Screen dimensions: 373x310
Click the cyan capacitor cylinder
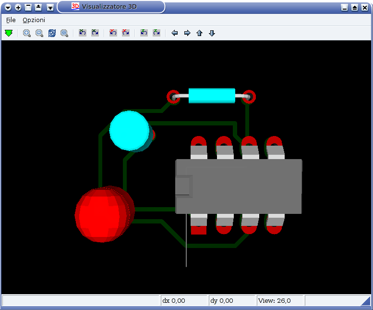click(x=130, y=130)
